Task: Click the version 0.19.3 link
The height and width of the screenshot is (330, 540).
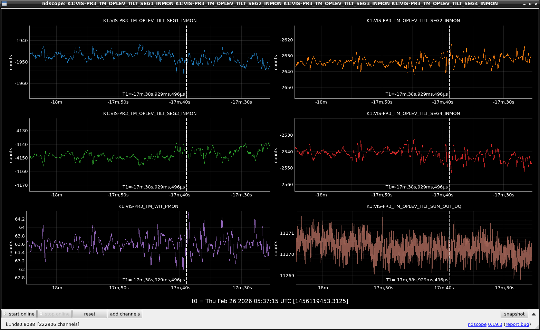Action: pos(495,324)
